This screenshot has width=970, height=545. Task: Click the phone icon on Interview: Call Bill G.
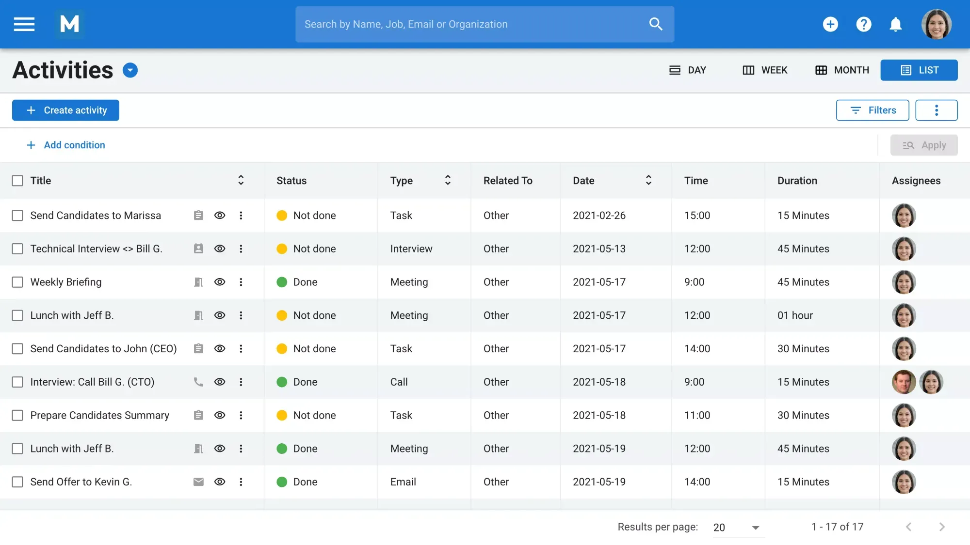coord(198,382)
